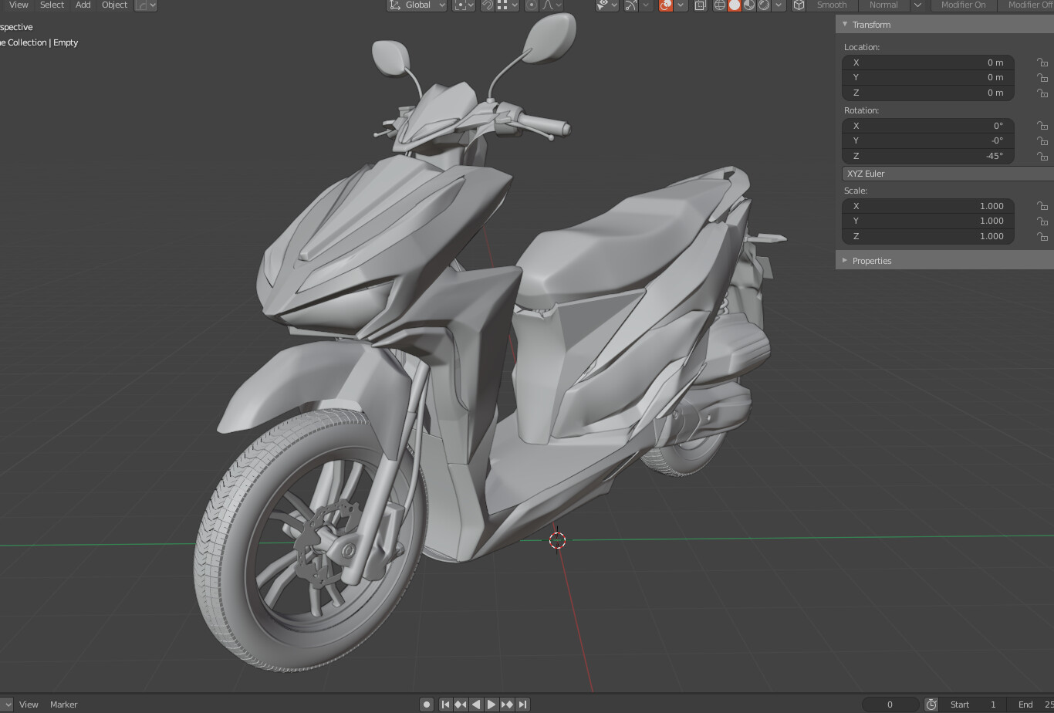This screenshot has height=713, width=1054.
Task: Click the 3D cursor at scene origin
Action: (x=557, y=540)
